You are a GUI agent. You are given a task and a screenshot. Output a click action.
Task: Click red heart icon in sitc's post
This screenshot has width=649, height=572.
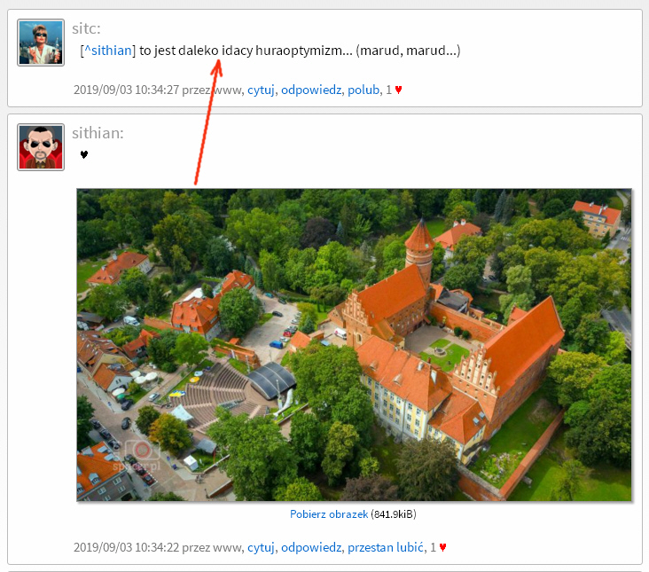pyautogui.click(x=398, y=90)
